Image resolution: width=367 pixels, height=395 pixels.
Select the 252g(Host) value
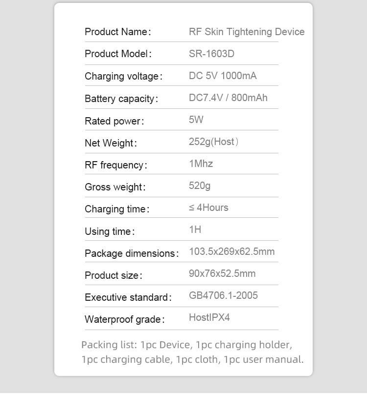pos(213,142)
